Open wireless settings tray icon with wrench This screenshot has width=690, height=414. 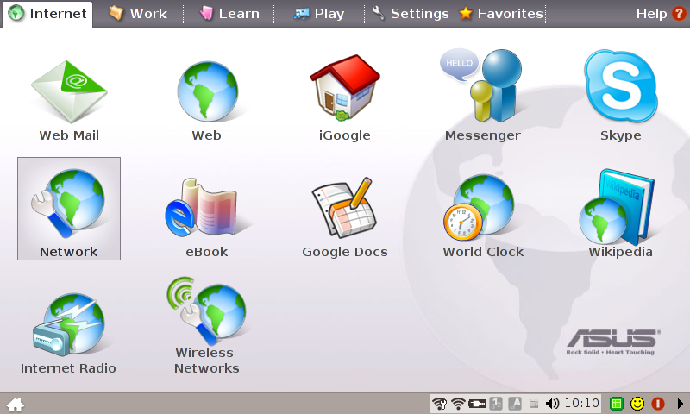click(x=439, y=404)
